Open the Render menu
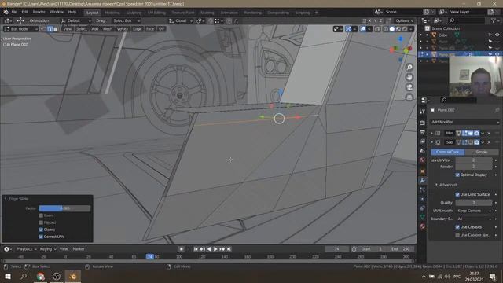The width and height of the screenshot is (503, 283). (39, 12)
